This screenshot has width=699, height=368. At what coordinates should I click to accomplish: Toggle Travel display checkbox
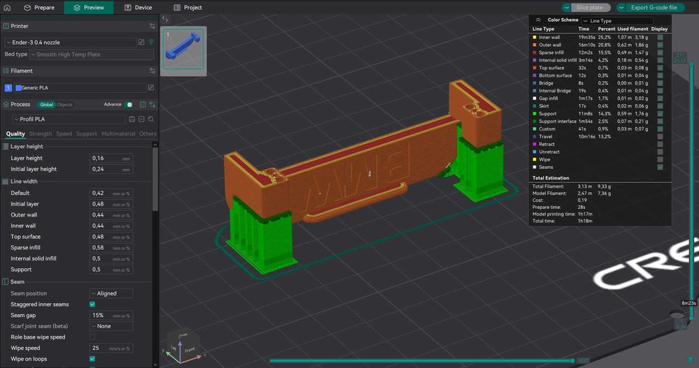coord(661,137)
